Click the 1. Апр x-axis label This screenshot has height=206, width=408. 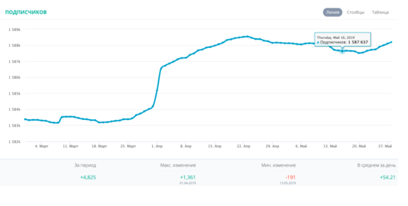pyautogui.click(x=157, y=146)
